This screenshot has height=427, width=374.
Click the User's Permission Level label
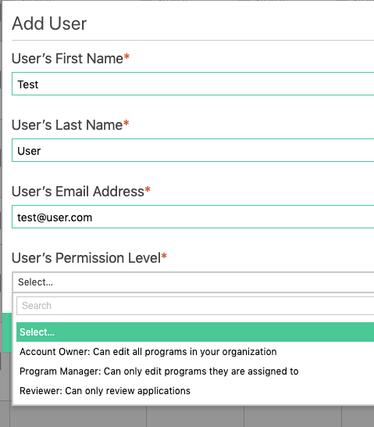86,257
